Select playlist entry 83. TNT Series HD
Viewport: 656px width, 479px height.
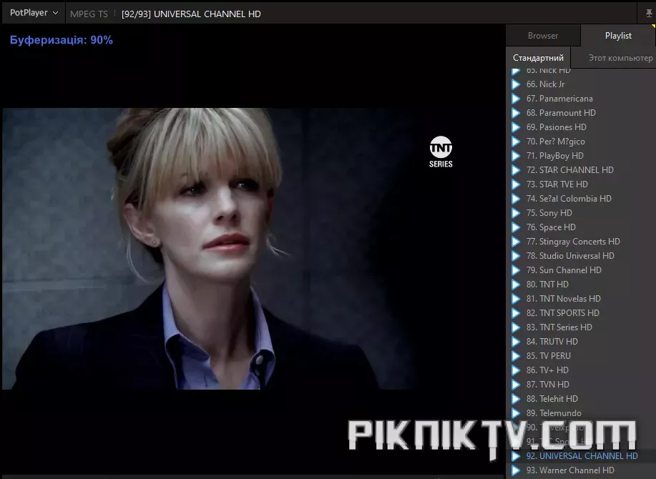581,327
